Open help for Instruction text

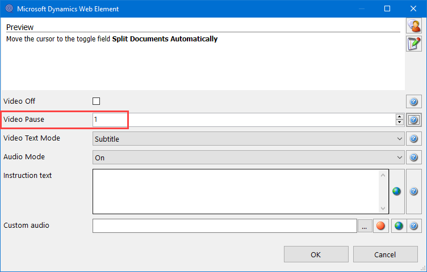413,192
